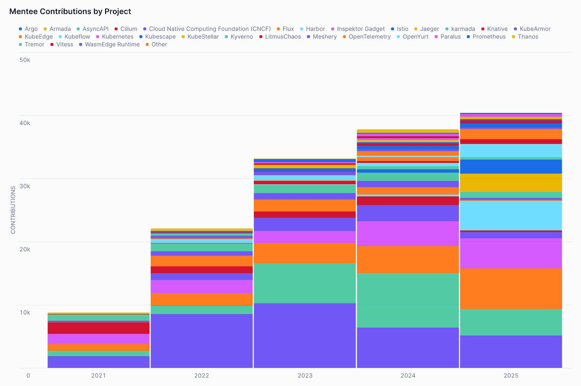Select the 2025 axis label

[511, 376]
